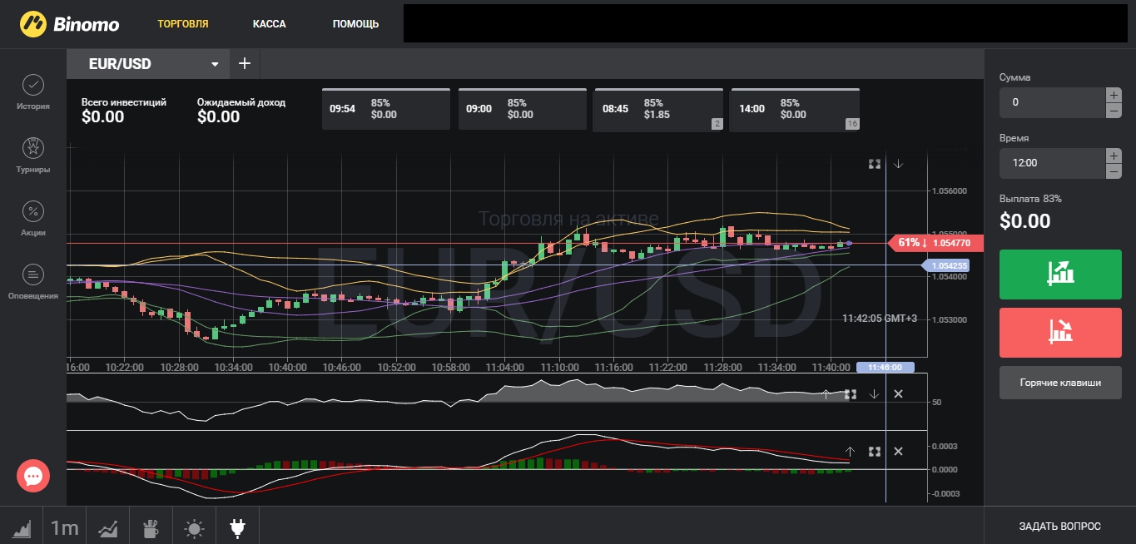Move the main chart panel down
Screen dimensions: 1136x544
[899, 164]
